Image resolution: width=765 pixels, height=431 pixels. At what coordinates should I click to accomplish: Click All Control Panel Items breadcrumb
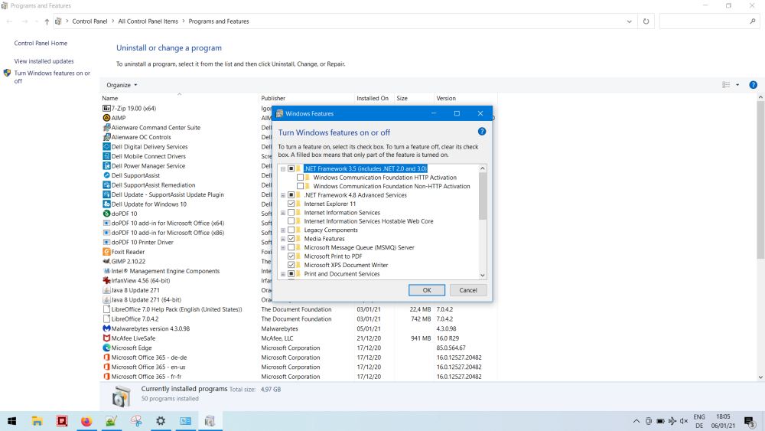click(x=148, y=21)
